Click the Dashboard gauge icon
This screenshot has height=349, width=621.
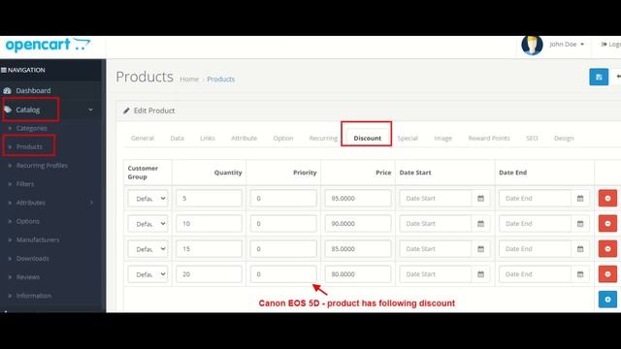point(7,90)
